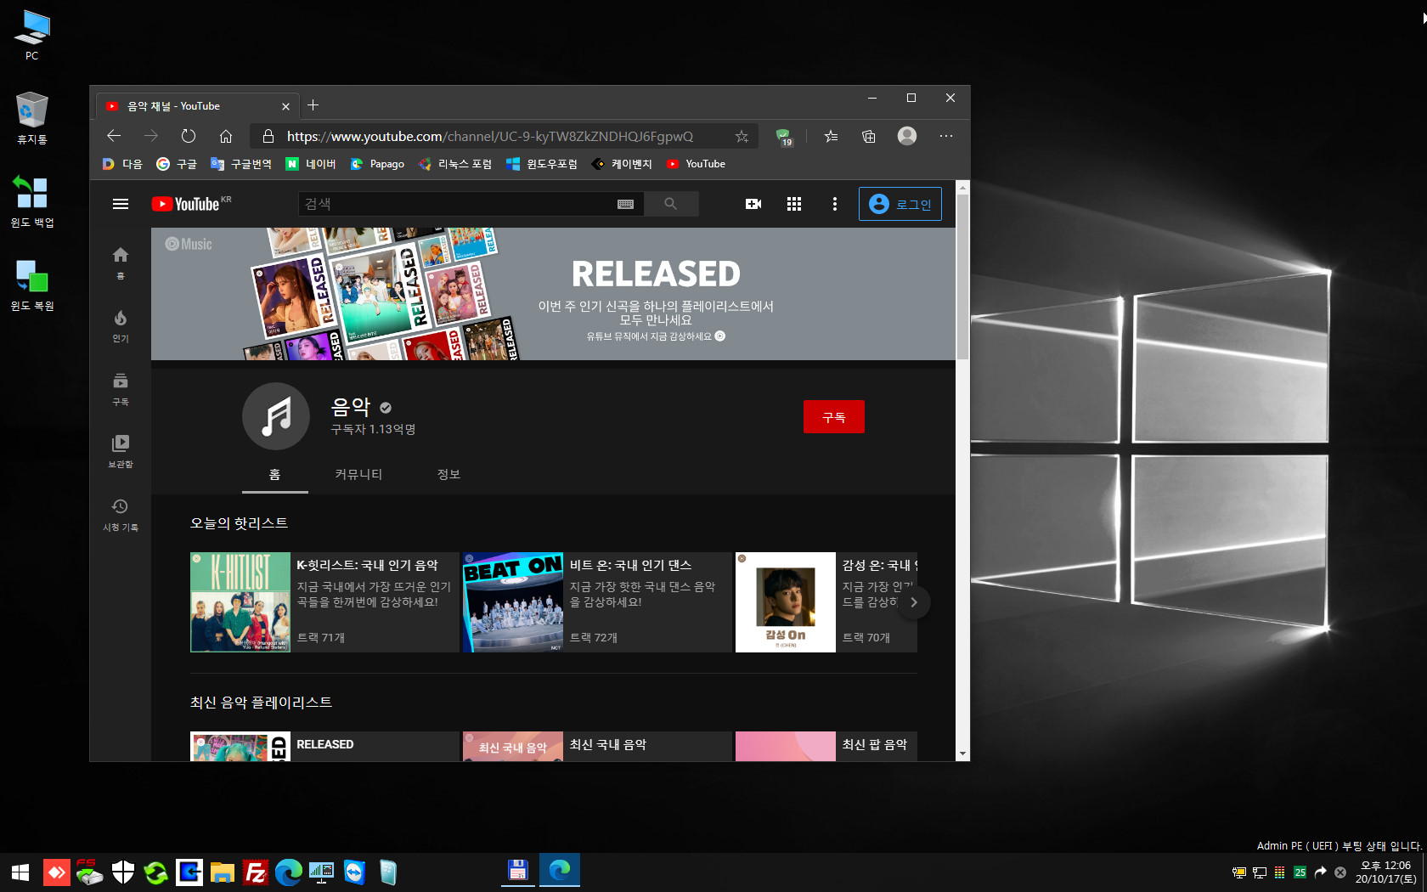Click the search magnifier button

point(671,204)
